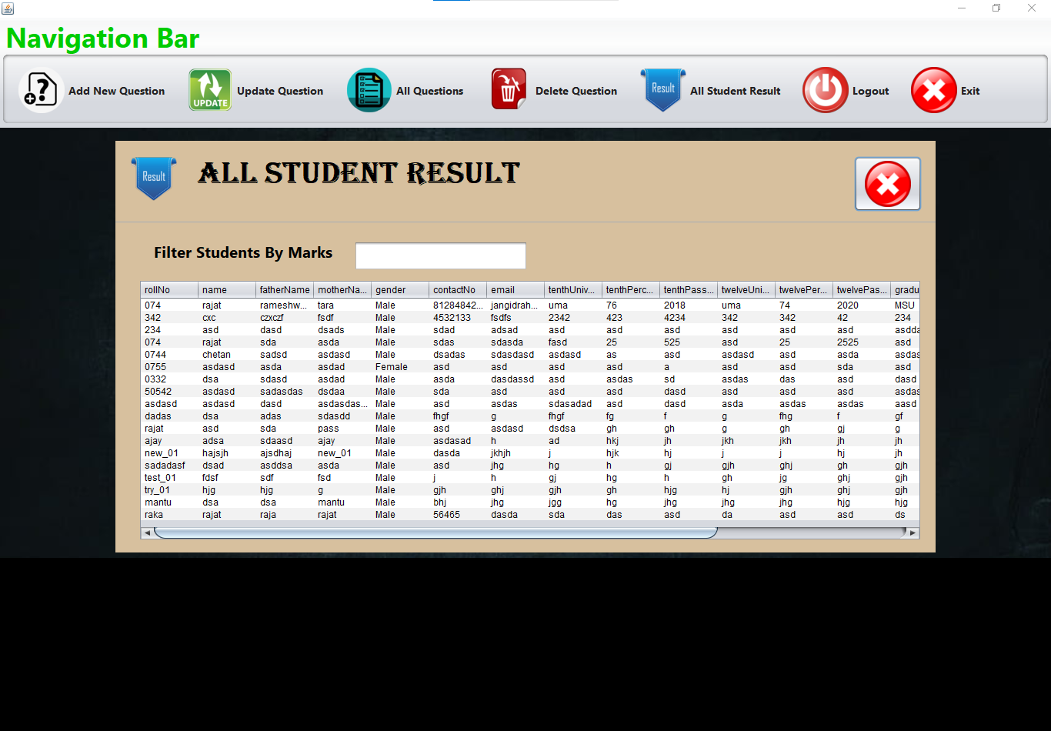This screenshot has height=731, width=1051.
Task: Click the red Delete Question trash icon
Action: tap(509, 89)
